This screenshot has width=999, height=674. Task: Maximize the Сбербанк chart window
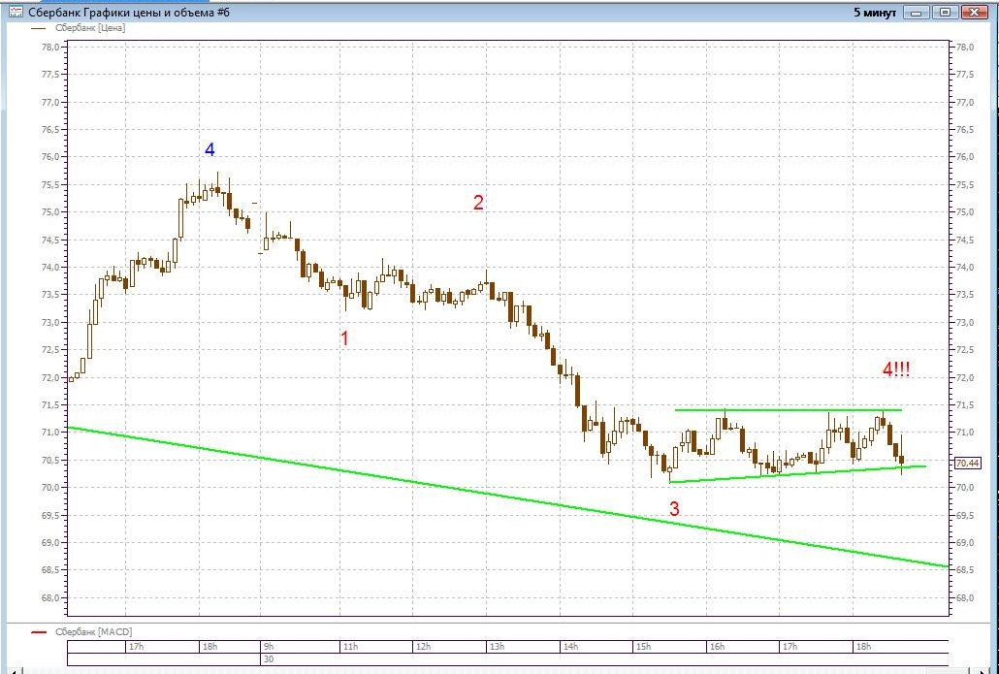[x=946, y=12]
